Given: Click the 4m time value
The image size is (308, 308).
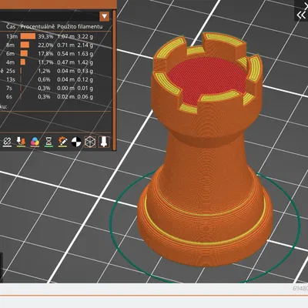Looking at the screenshot, I should pyautogui.click(x=11, y=62).
